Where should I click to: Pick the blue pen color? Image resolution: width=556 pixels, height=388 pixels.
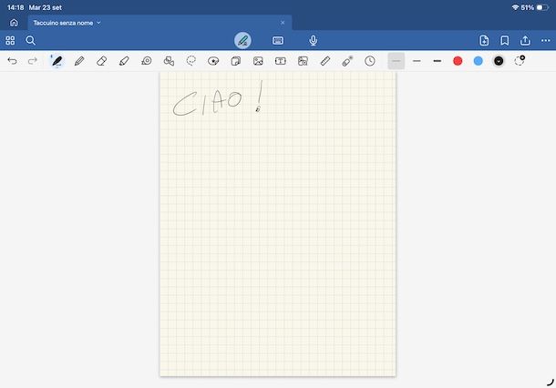click(x=479, y=61)
